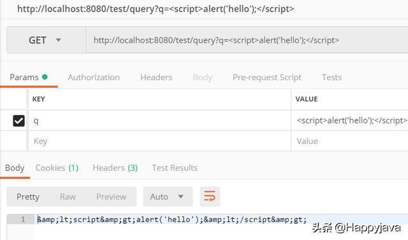Viewport: 408px width, 240px height.
Task: Switch to Preview response view
Action: 111,197
